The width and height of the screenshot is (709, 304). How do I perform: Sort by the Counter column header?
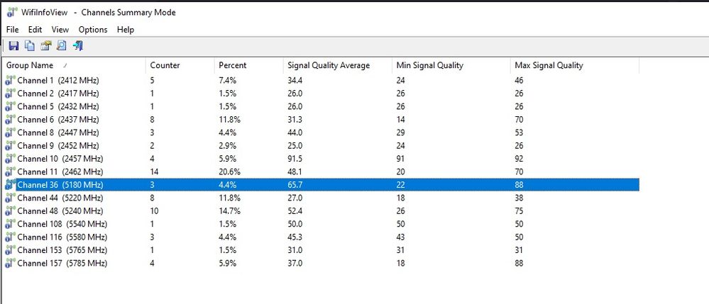coord(165,65)
